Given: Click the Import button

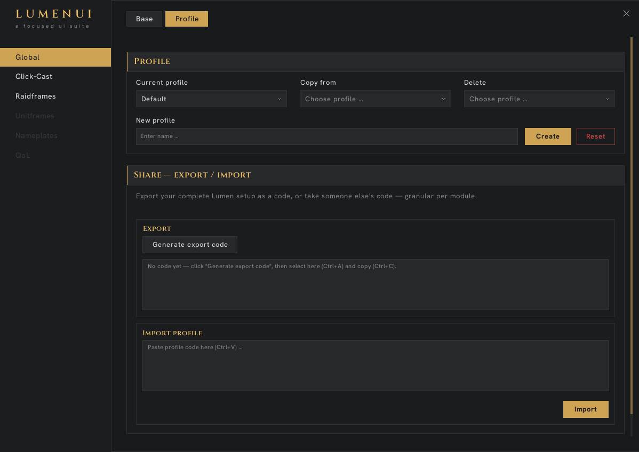Looking at the screenshot, I should (586, 409).
